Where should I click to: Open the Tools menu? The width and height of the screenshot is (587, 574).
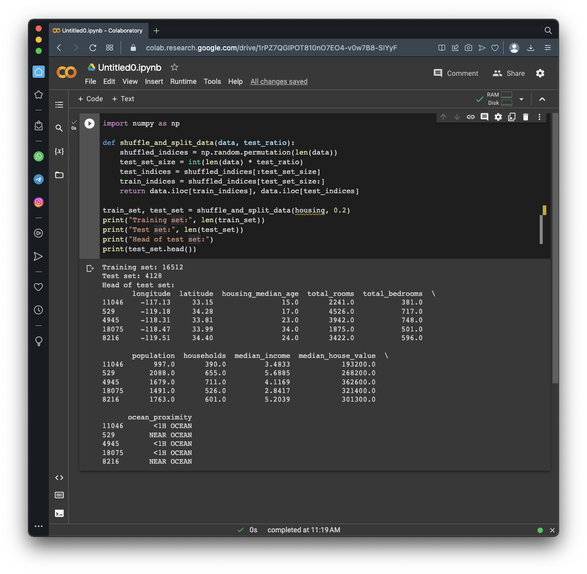click(212, 81)
